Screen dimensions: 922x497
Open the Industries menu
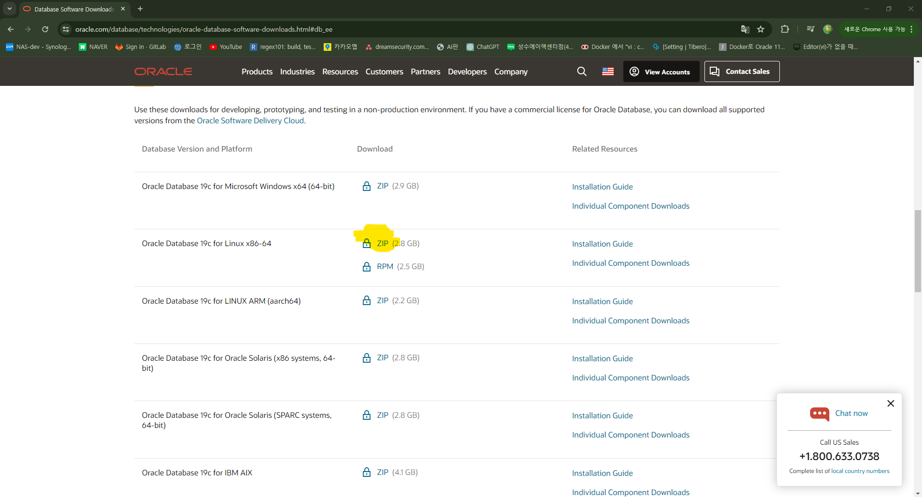(x=297, y=71)
